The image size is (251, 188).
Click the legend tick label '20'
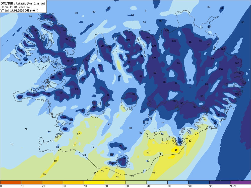pyautogui.click(x=43, y=186)
